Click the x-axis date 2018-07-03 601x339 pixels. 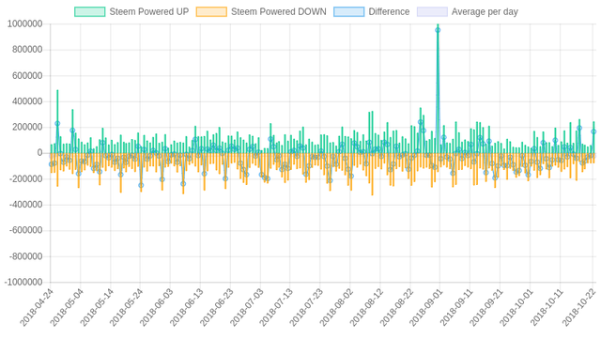[246, 308]
